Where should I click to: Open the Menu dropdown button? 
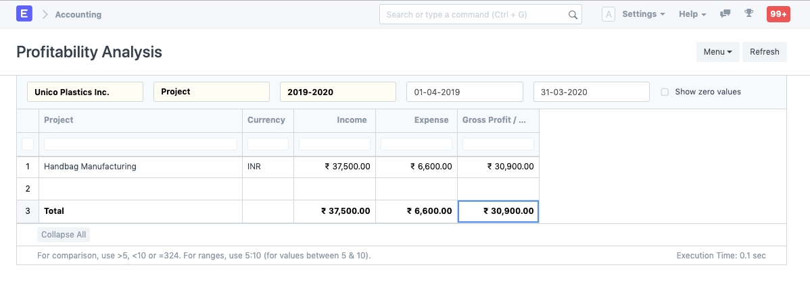[x=717, y=52]
